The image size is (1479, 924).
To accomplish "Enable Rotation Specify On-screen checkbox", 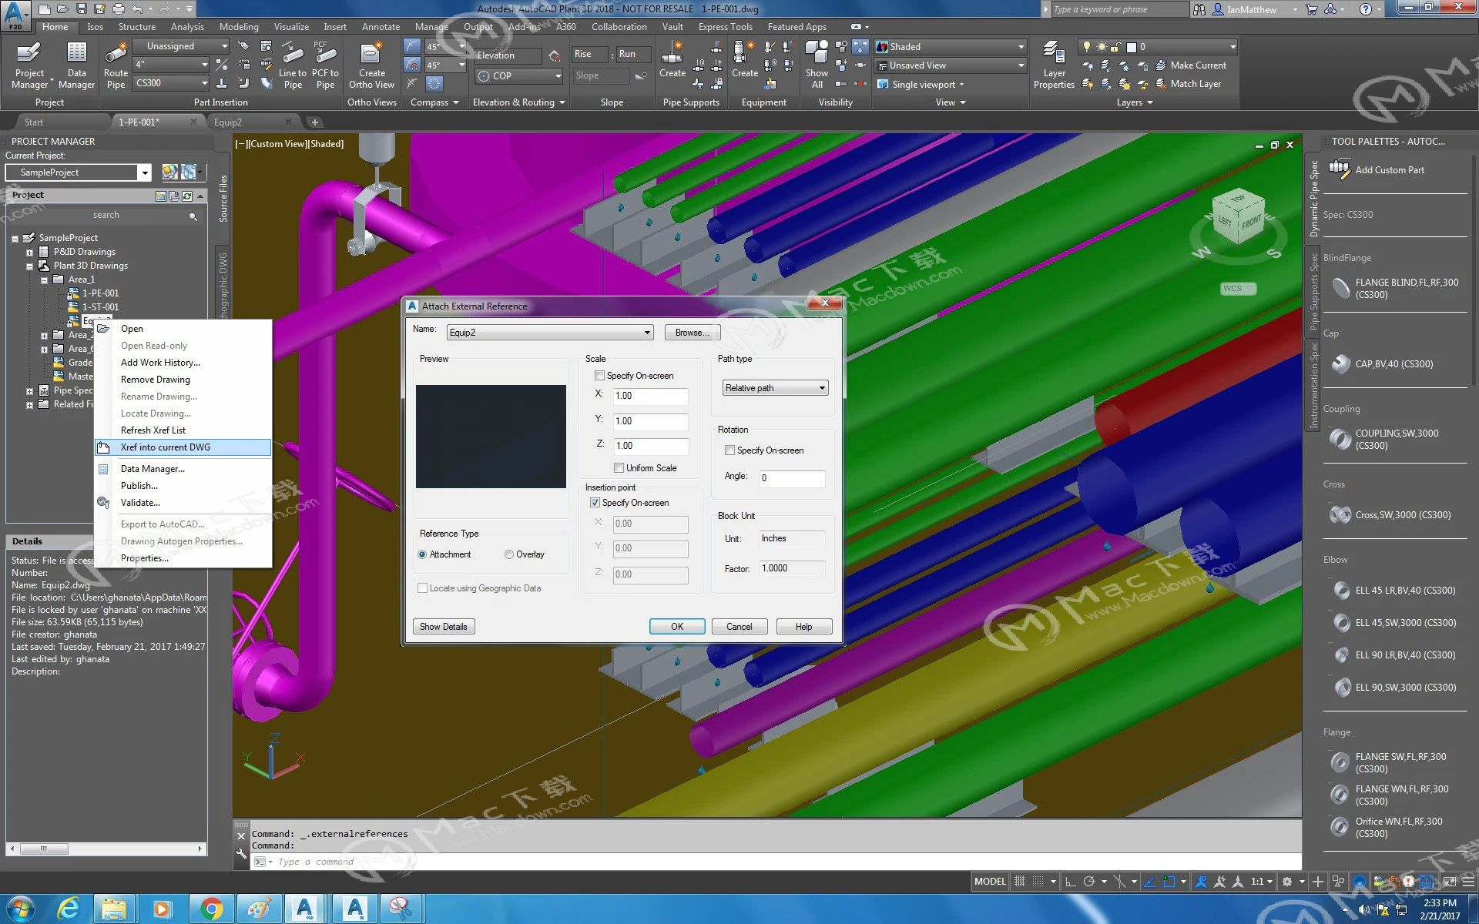I will coord(729,450).
